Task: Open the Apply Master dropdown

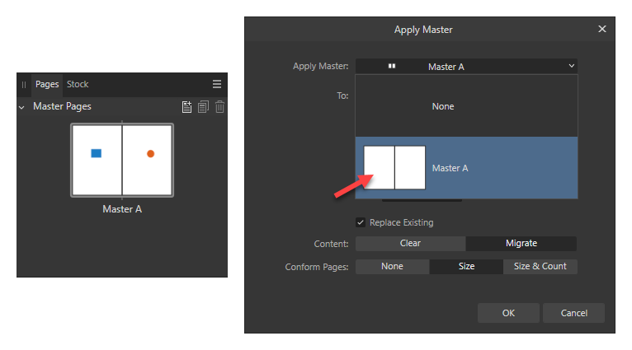Action: coord(466,67)
